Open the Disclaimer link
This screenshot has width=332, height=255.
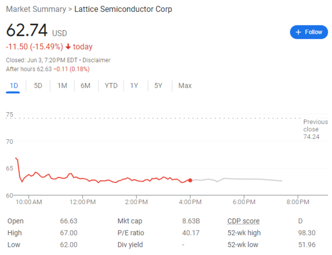(x=96, y=60)
